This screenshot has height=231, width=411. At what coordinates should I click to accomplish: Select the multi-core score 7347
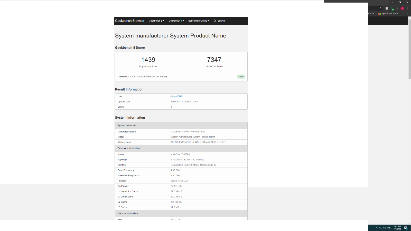coord(214,60)
